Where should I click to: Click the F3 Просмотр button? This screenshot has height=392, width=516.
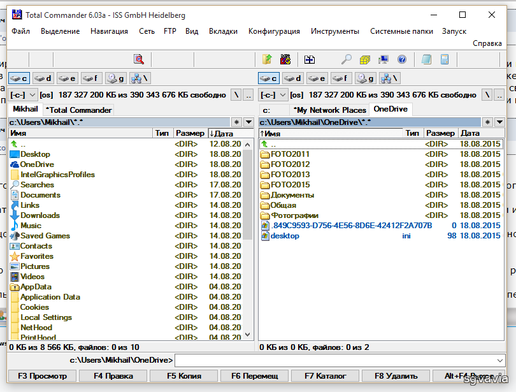pyautogui.click(x=43, y=376)
